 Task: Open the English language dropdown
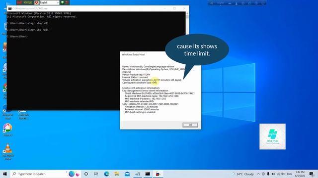49,2
